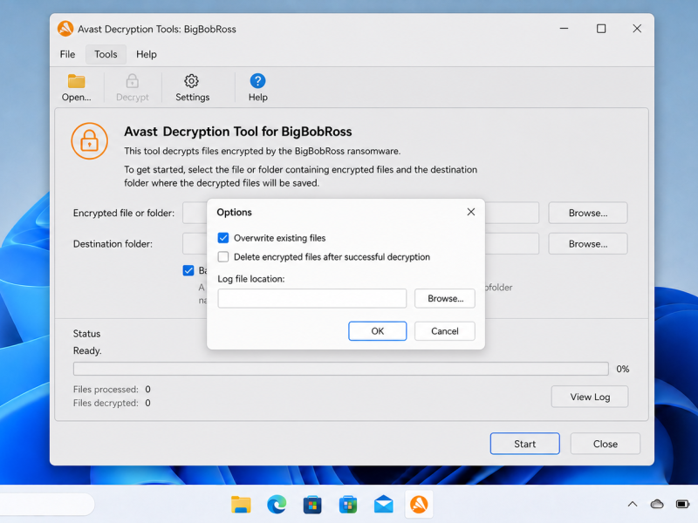Click the large orange padlock emblem

pyautogui.click(x=90, y=141)
